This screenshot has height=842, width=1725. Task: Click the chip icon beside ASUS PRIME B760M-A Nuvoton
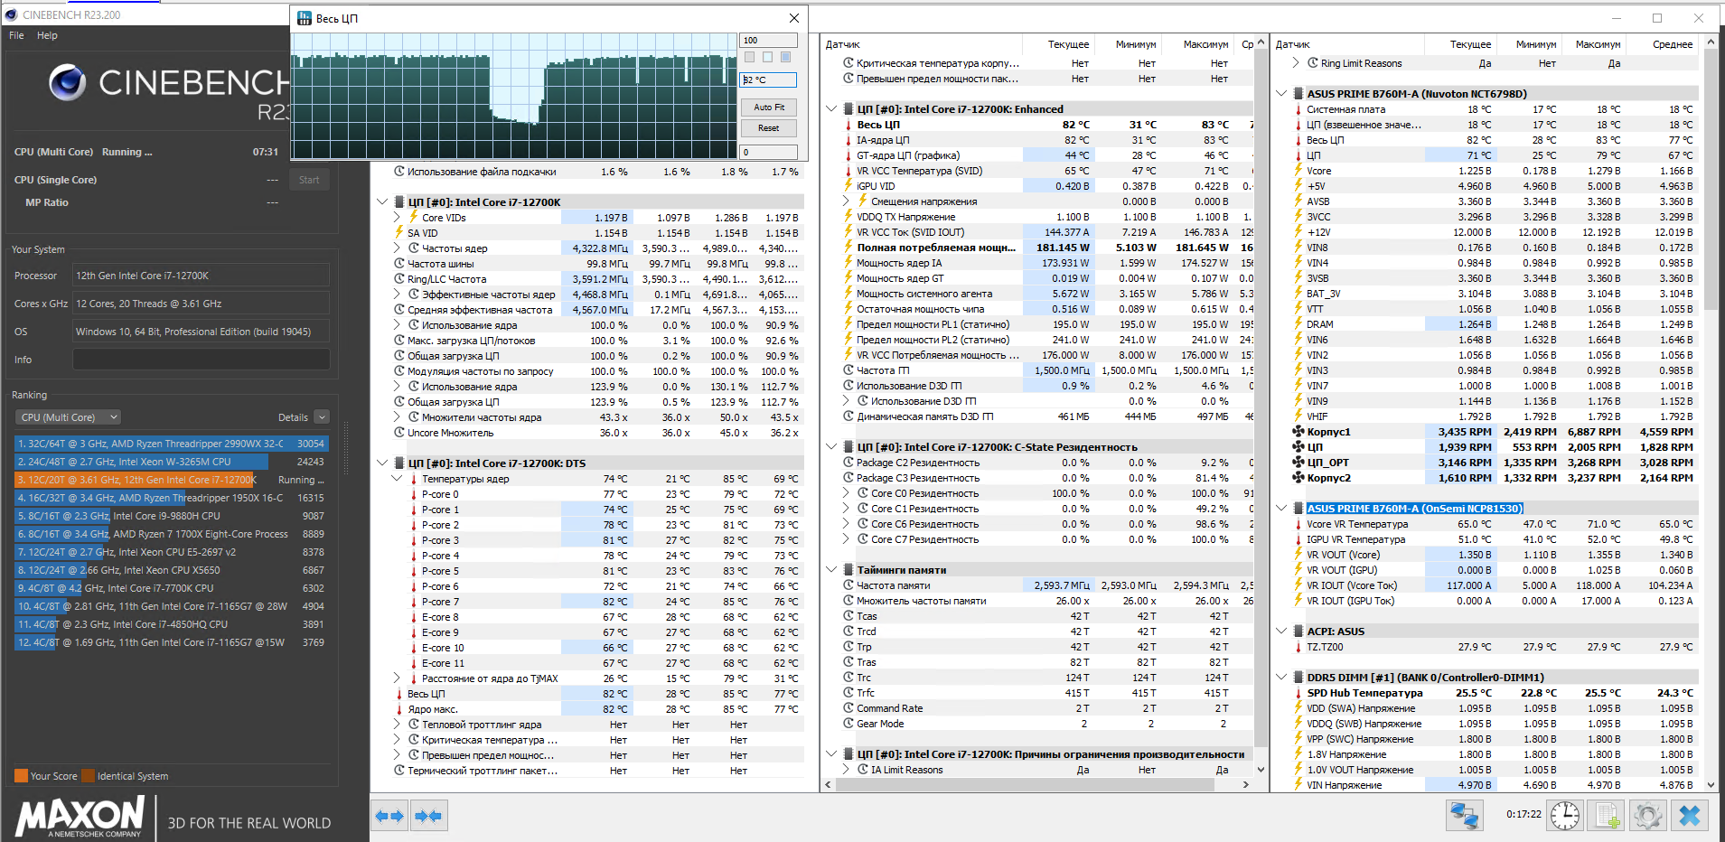[x=1298, y=94]
